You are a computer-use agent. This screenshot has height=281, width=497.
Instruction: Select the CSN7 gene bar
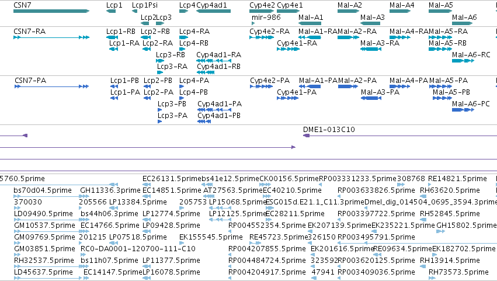click(51, 11)
